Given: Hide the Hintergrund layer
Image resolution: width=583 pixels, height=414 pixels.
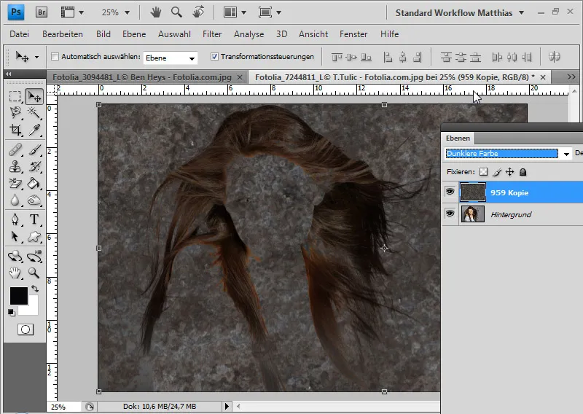Looking at the screenshot, I should coord(450,214).
